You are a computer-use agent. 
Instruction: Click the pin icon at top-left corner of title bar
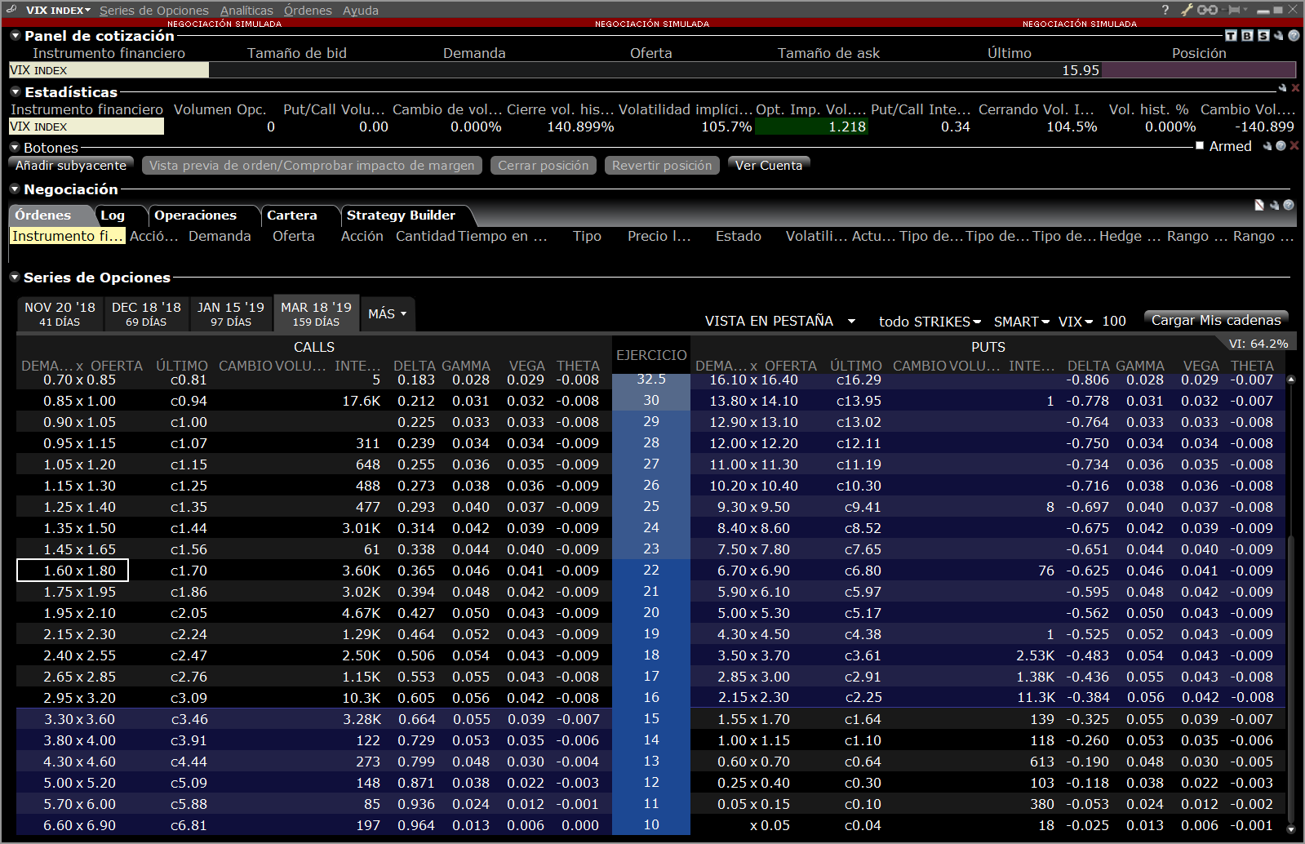click(11, 10)
